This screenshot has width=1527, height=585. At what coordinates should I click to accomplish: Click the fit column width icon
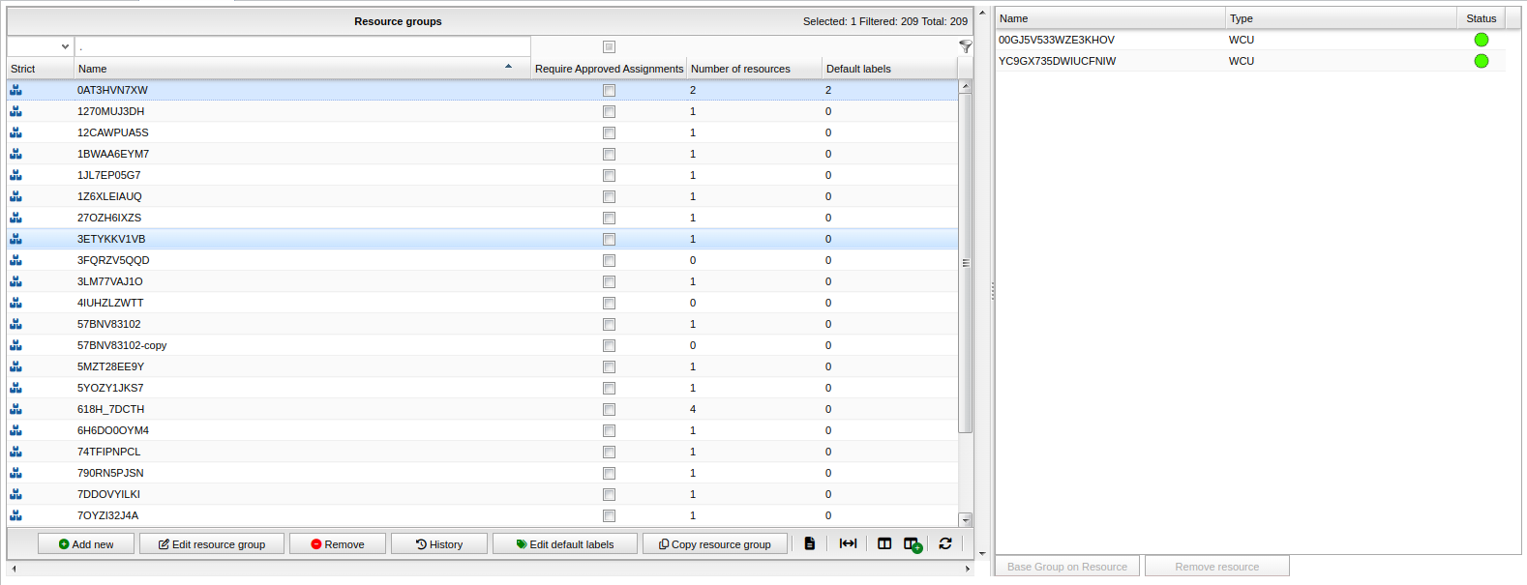tap(848, 543)
